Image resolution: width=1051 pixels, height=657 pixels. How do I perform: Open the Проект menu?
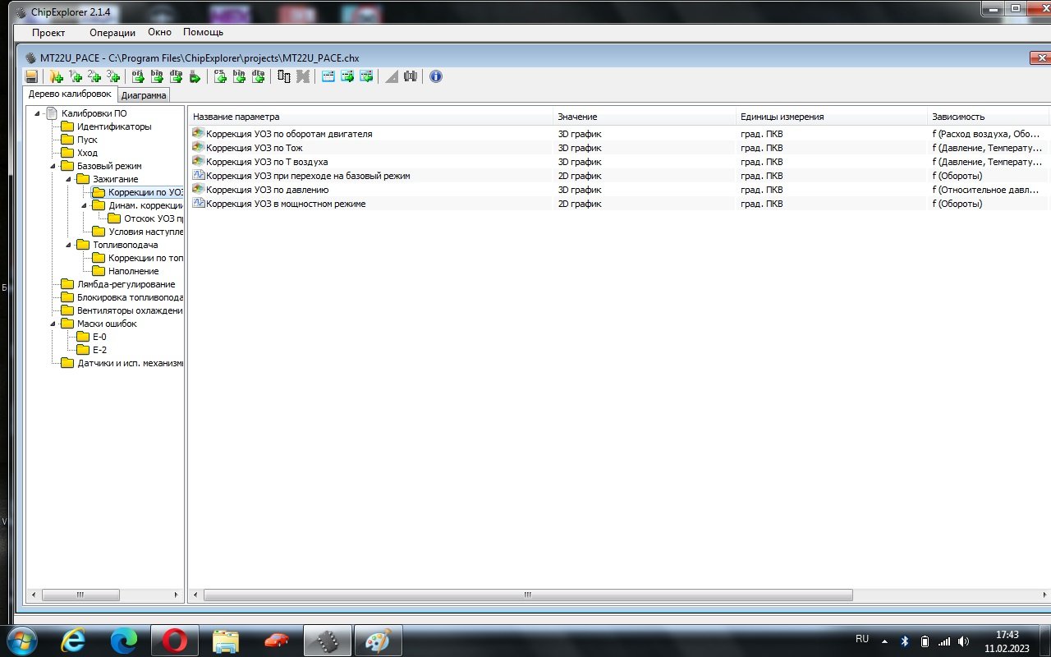pos(48,33)
